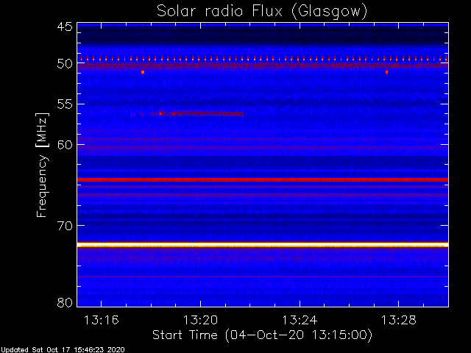Viewport: 471px width, 353px height.
Task: Click the 'Start Time (04-Oct-20 13:15:00)' label
Action: click(x=262, y=335)
